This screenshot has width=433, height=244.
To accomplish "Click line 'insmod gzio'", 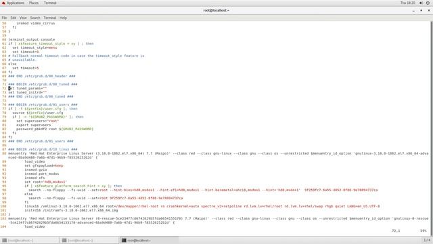I will pos(35,169).
